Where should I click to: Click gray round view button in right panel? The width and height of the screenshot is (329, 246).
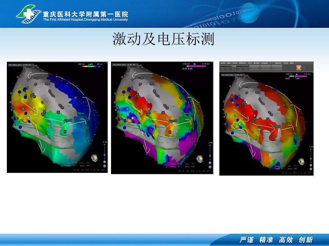point(311,165)
